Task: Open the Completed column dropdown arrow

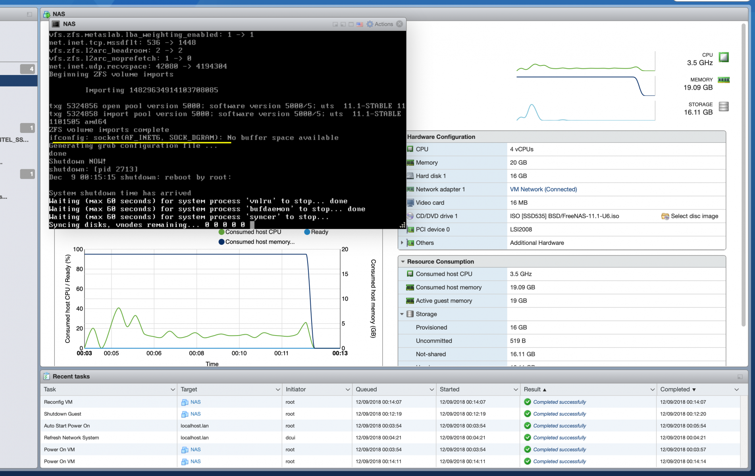Action: click(x=736, y=390)
